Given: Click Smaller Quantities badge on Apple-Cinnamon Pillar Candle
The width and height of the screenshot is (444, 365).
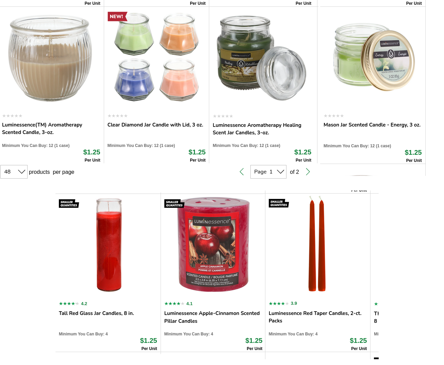Looking at the screenshot, I should (x=174, y=203).
